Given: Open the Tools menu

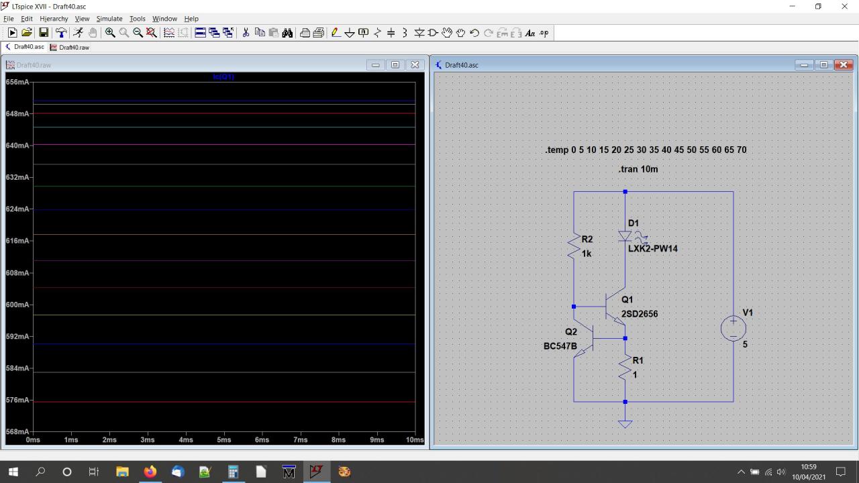Looking at the screenshot, I should [x=137, y=19].
